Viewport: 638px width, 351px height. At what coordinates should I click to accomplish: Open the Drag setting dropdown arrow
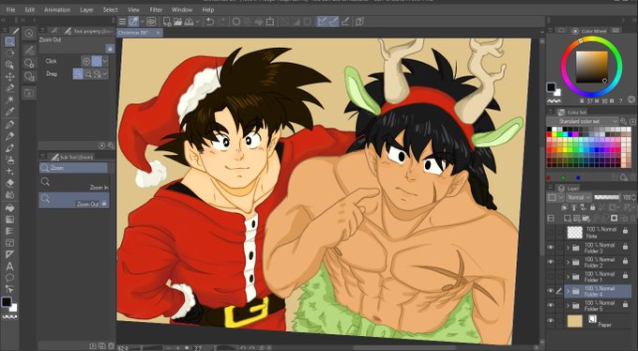pyautogui.click(x=105, y=74)
